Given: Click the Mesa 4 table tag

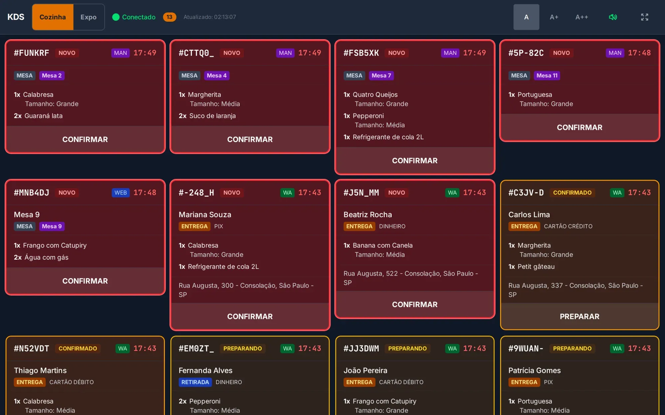Looking at the screenshot, I should coord(217,76).
